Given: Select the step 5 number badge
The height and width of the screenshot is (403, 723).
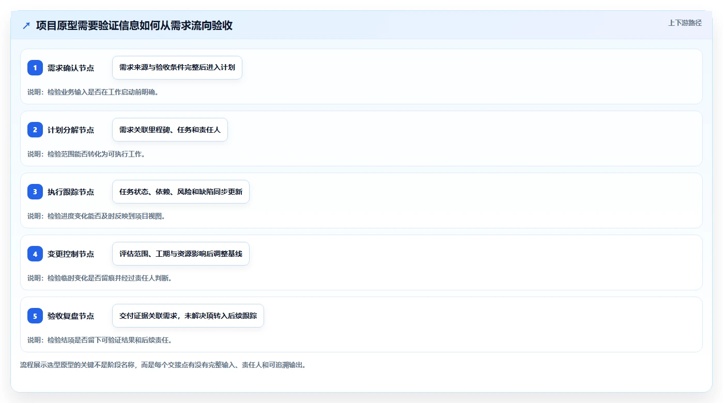Looking at the screenshot, I should coord(35,316).
